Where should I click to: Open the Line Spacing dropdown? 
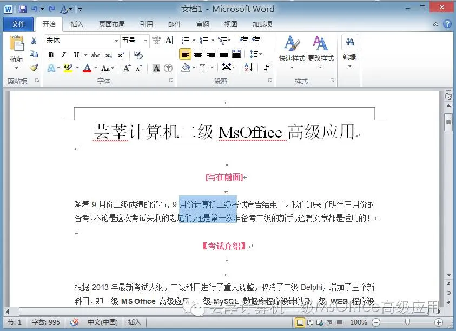coord(255,54)
